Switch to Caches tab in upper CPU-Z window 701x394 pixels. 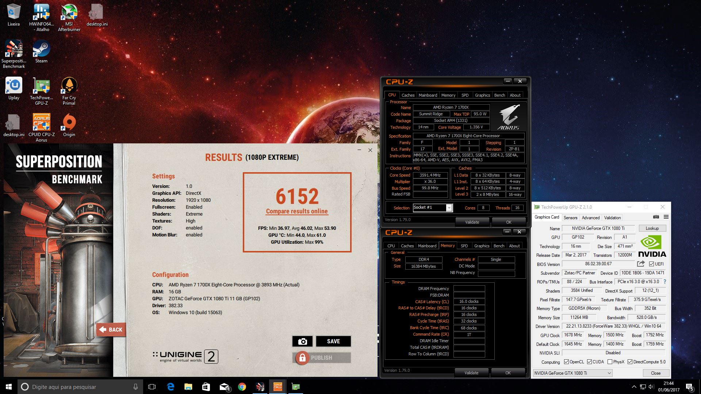click(x=408, y=95)
